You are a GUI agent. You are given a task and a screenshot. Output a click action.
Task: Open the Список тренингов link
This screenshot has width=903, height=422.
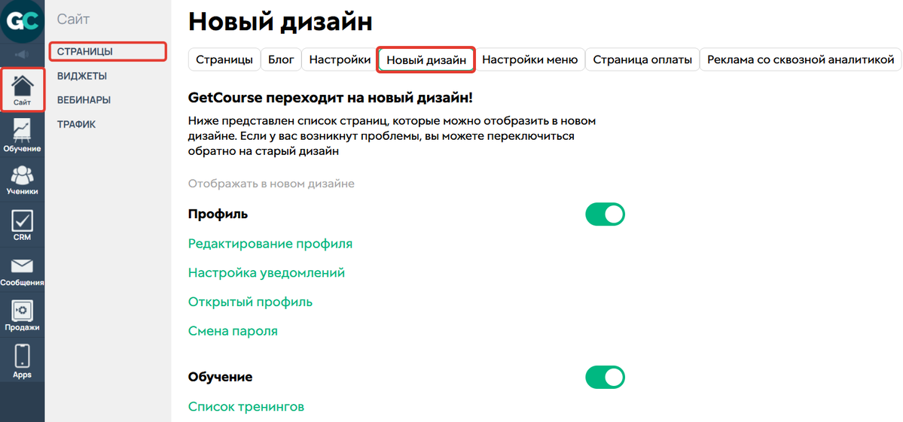click(246, 407)
